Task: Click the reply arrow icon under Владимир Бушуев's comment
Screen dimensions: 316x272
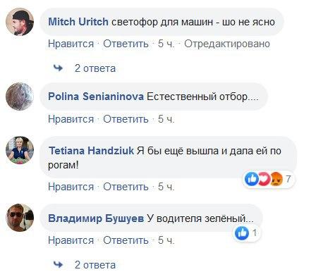Action: 58,264
